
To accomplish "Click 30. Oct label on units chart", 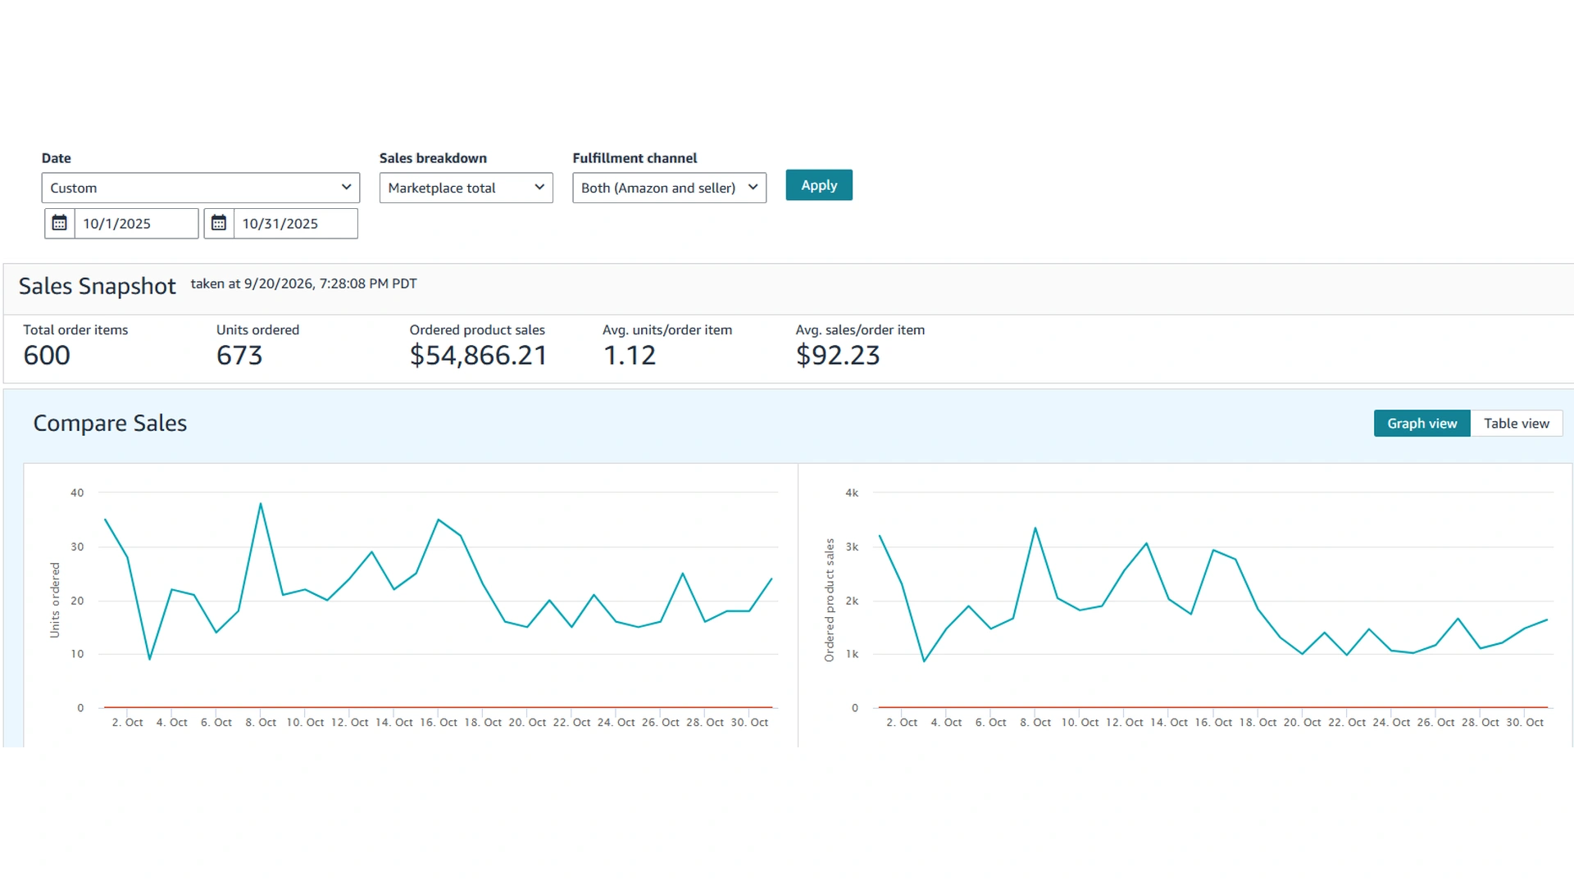I will (x=749, y=723).
